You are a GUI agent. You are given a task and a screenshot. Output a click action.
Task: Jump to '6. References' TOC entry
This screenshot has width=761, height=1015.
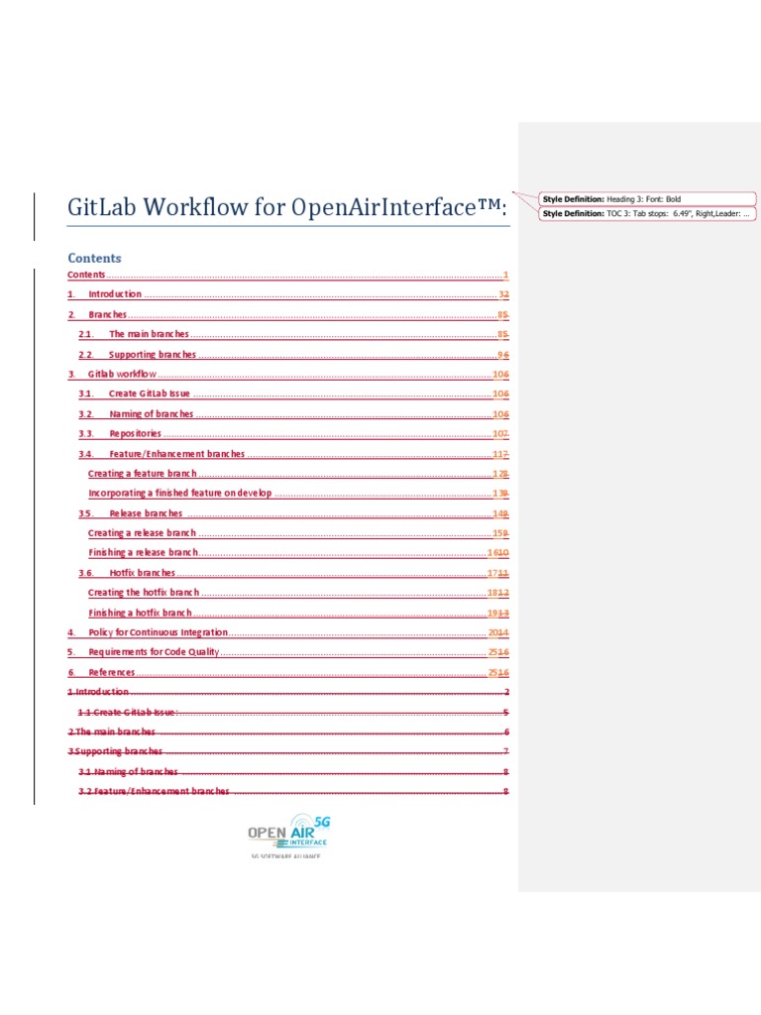click(x=288, y=673)
